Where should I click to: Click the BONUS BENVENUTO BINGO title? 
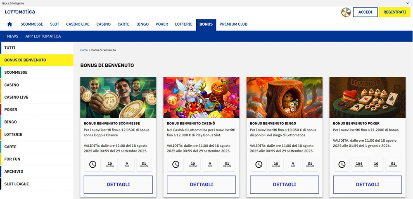click(x=273, y=123)
